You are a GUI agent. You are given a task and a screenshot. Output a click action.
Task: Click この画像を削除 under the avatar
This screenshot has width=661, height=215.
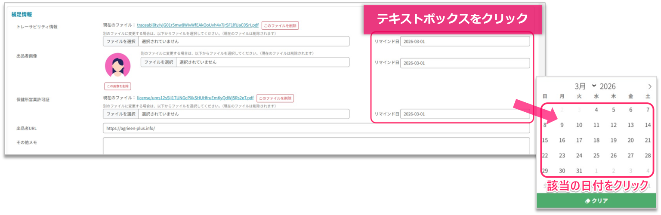[x=117, y=86]
